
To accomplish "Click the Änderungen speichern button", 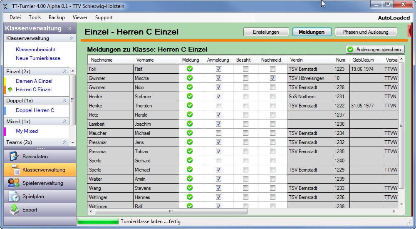I will [x=375, y=50].
